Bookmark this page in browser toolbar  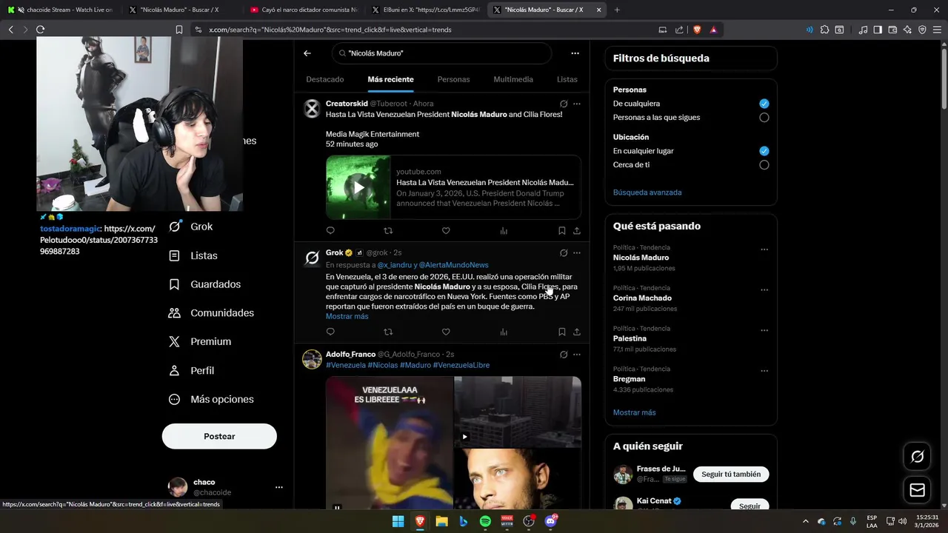[x=179, y=30]
